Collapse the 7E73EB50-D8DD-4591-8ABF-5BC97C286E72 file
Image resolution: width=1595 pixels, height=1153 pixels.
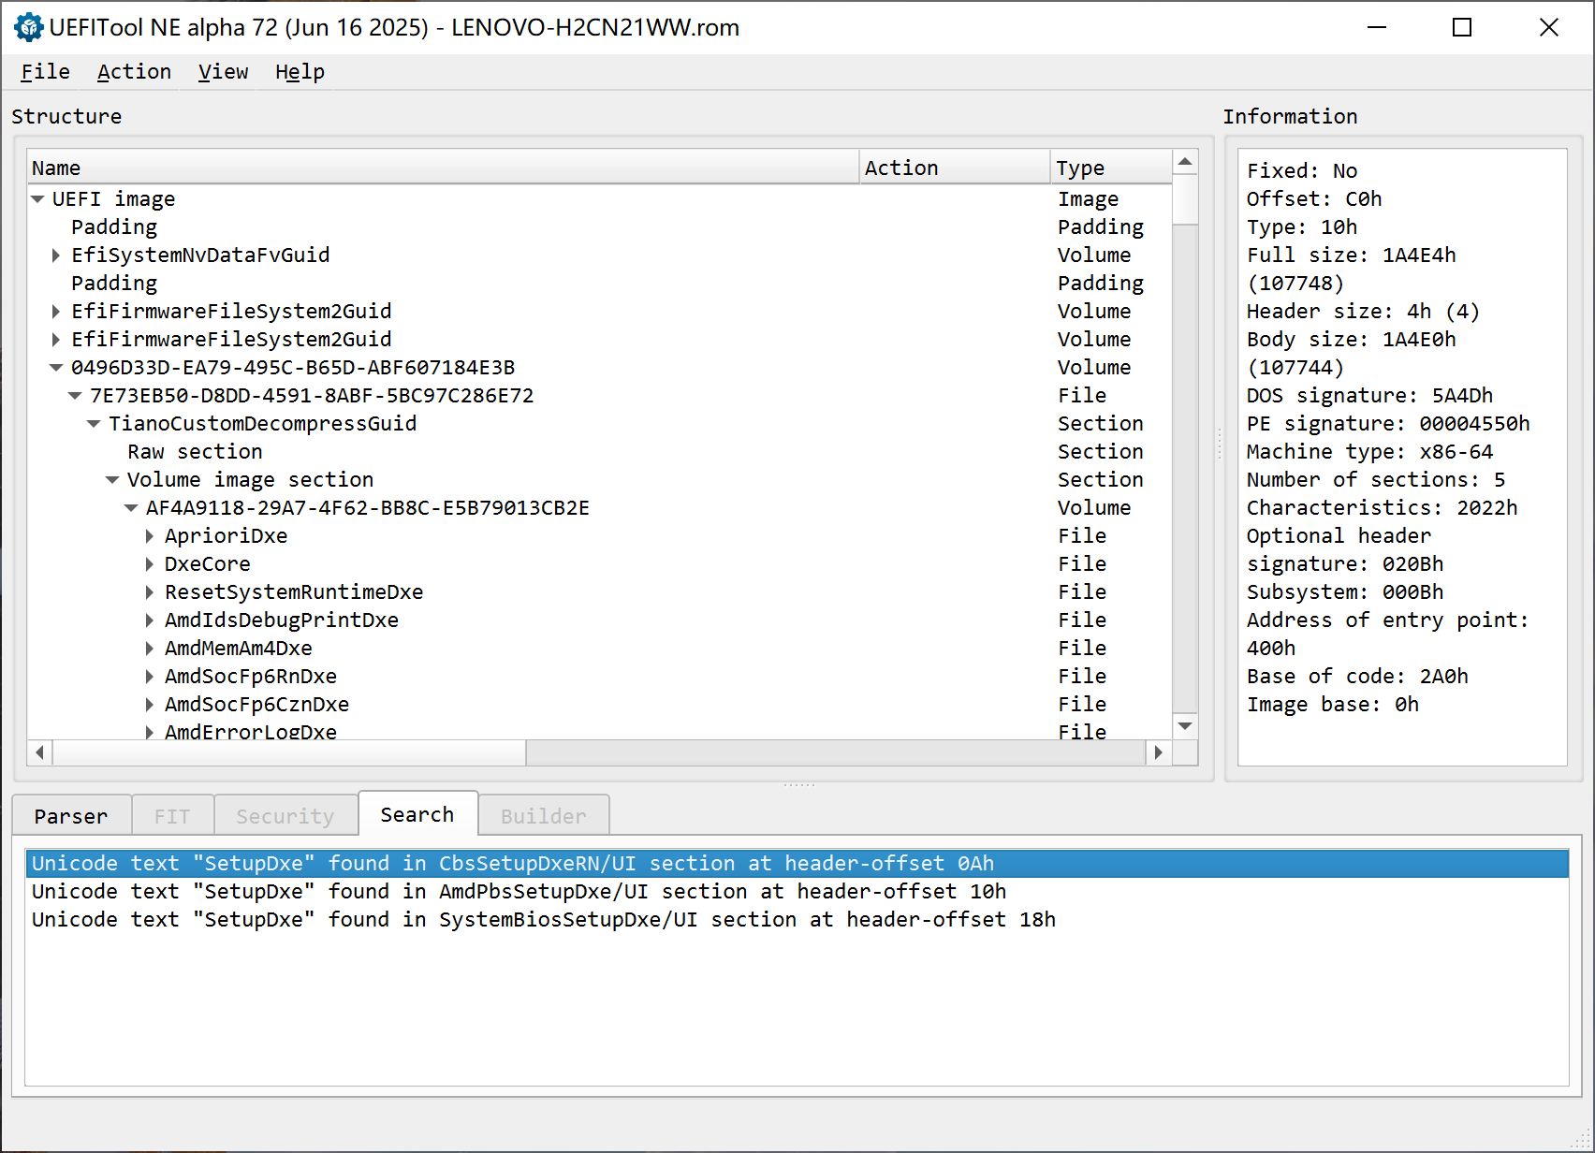pos(75,396)
